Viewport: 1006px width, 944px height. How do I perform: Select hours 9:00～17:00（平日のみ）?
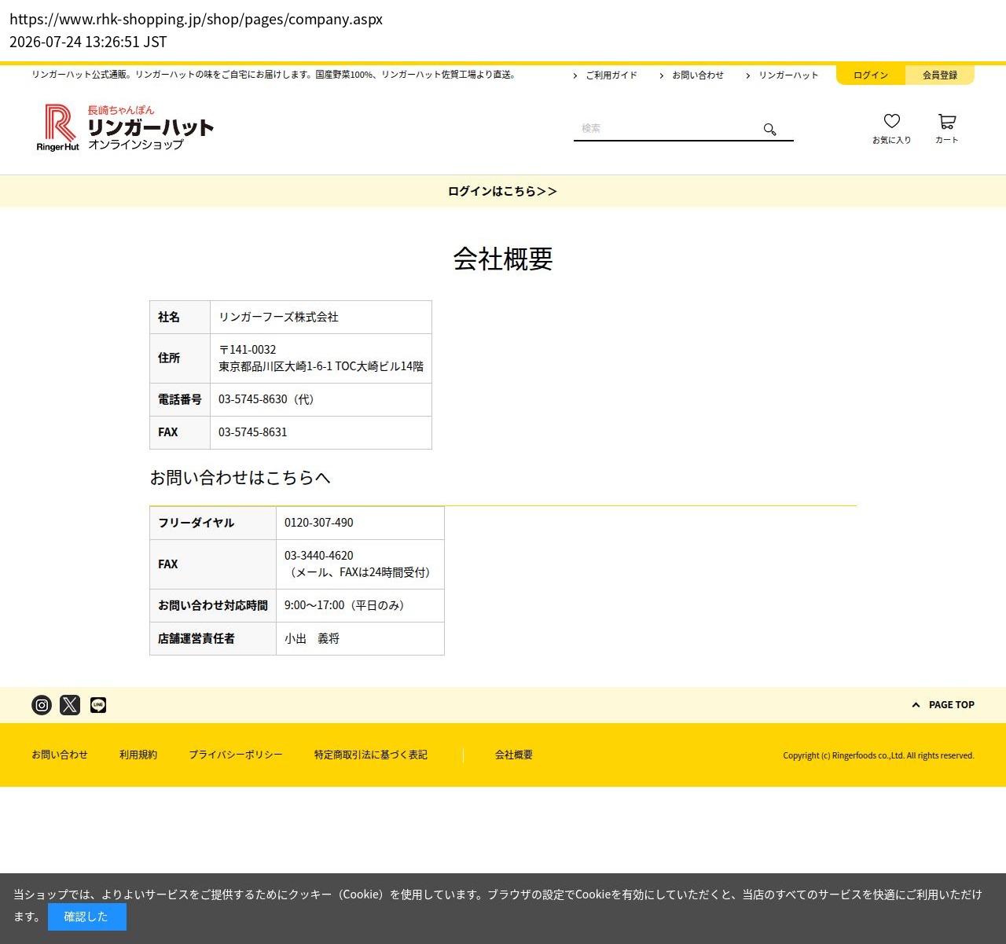pos(344,605)
